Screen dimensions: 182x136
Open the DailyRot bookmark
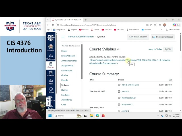72,30
